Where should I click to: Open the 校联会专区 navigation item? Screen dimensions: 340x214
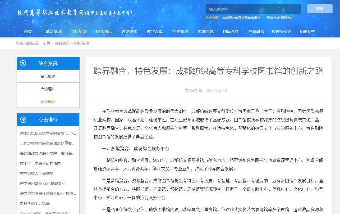pos(282,32)
